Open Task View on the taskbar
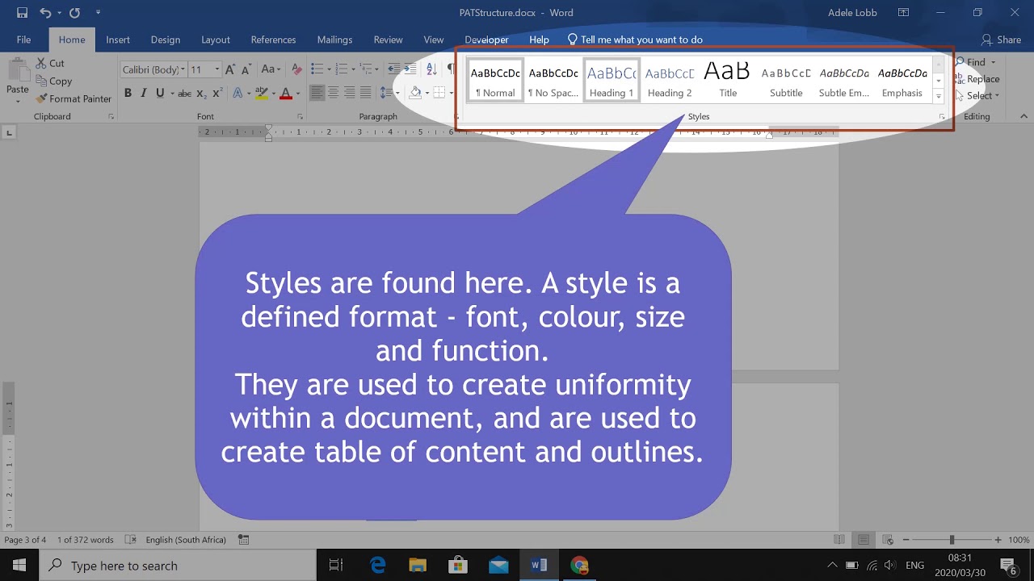 (x=336, y=565)
